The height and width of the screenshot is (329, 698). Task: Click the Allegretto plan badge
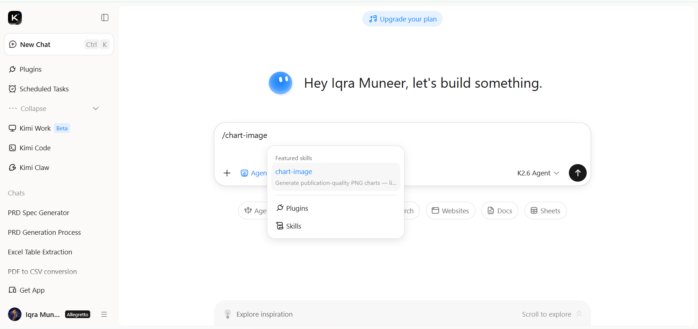(77, 314)
